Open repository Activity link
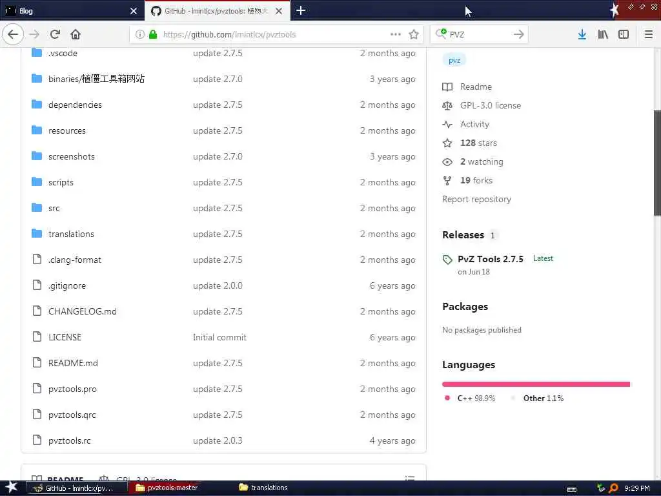This screenshot has width=661, height=496. pos(466,124)
